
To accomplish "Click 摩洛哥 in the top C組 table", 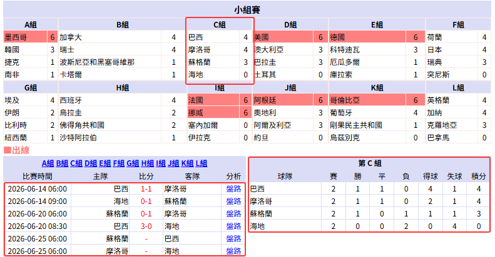I will (199, 50).
